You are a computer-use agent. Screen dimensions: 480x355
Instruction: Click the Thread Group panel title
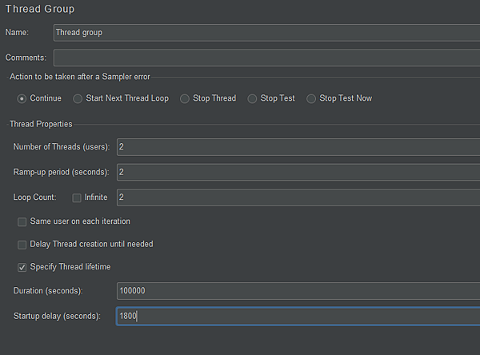pyautogui.click(x=40, y=9)
